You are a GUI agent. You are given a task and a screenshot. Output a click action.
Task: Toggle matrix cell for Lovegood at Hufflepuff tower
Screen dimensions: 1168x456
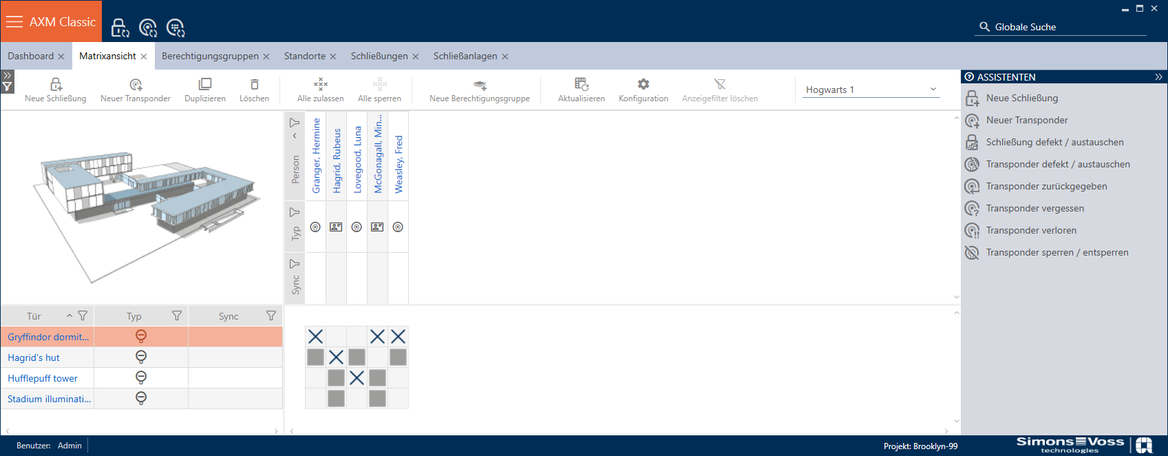click(x=357, y=378)
